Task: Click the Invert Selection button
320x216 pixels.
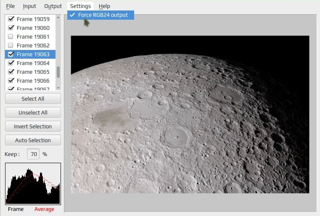Action: pyautogui.click(x=33, y=126)
